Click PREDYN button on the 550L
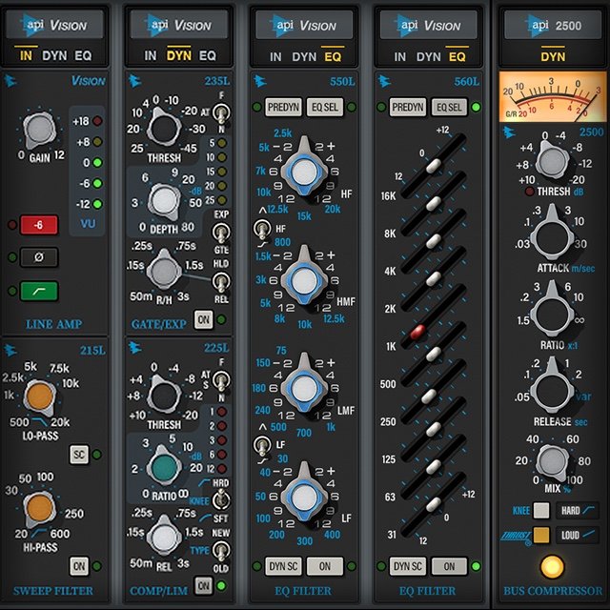This screenshot has width=610, height=610. (282, 107)
